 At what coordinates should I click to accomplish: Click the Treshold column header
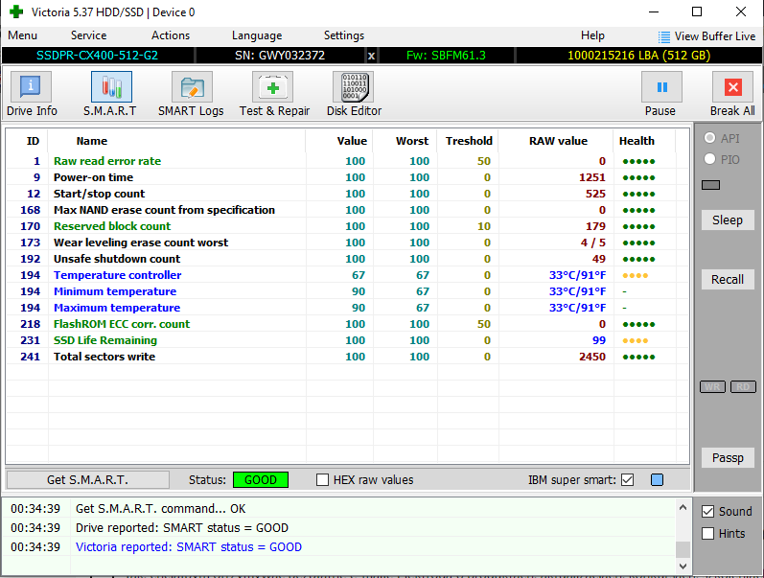pos(469,141)
